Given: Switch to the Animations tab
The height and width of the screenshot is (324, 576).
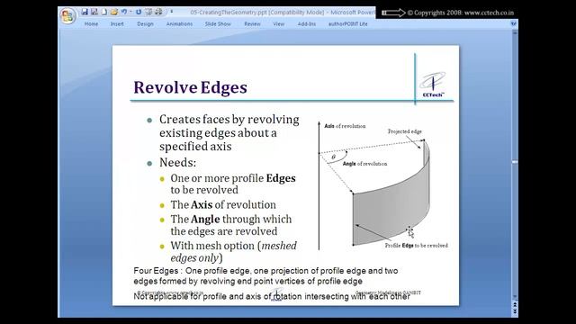Looking at the screenshot, I should point(179,24).
